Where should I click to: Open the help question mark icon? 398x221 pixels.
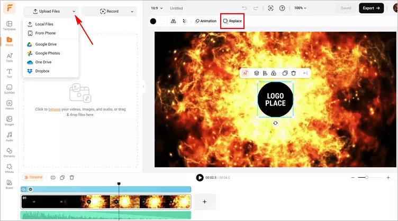pyautogui.click(x=282, y=8)
